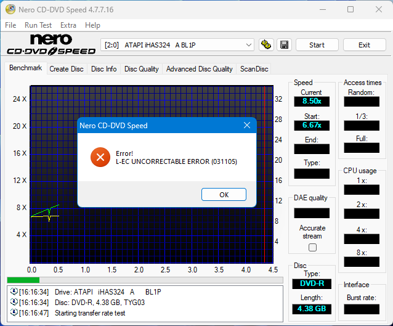Click the Full access time field
Screen dimensions: 393x326
[x=362, y=148]
